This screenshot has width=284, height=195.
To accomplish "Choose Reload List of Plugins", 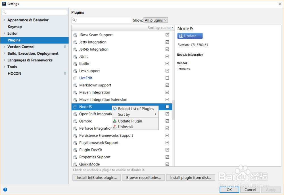I will (x=135, y=109).
